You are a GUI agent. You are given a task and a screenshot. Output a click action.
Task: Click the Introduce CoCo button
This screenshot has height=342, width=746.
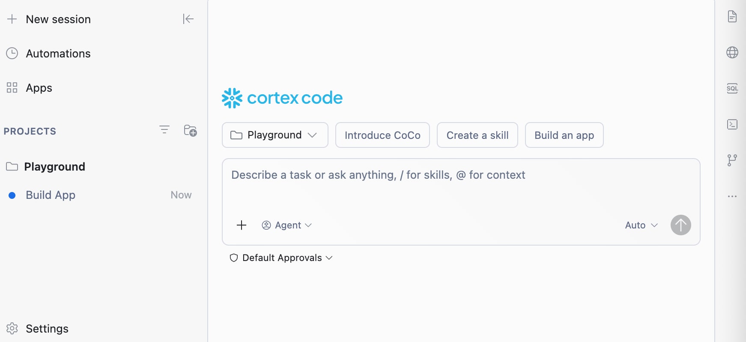pos(382,135)
